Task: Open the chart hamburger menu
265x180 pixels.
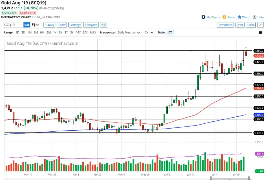Action: click(x=261, y=33)
